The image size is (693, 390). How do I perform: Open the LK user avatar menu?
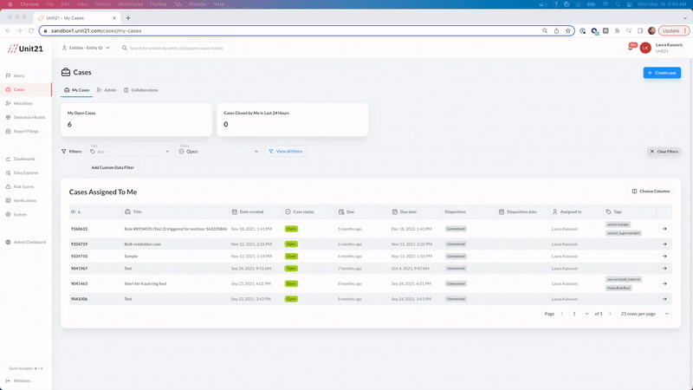[645, 48]
